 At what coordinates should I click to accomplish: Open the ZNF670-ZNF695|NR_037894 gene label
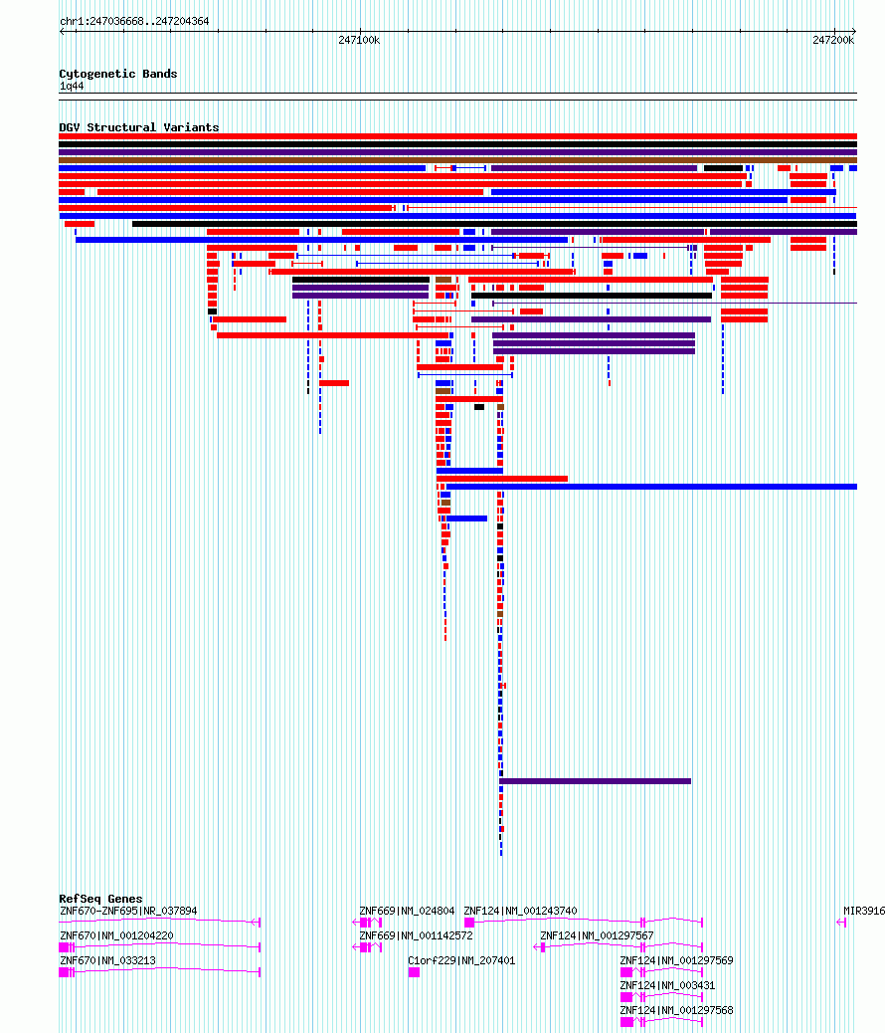[x=128, y=912]
